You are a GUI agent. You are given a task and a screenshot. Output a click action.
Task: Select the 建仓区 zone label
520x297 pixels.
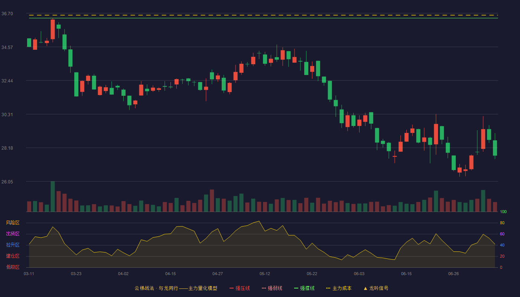pos(13,256)
